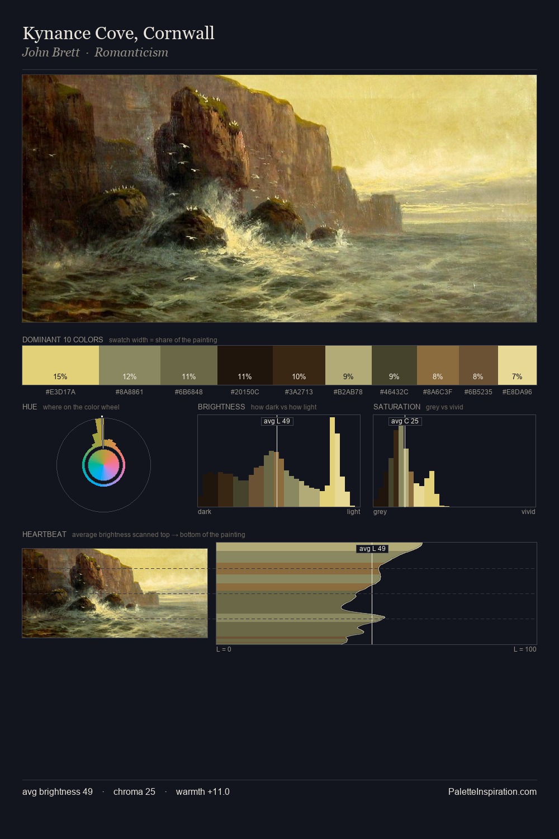Click the heartbeat brightness profile chart

[x=376, y=593]
